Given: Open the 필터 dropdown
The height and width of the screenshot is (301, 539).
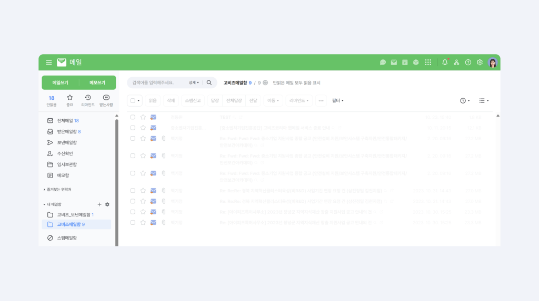Looking at the screenshot, I should click(x=337, y=100).
